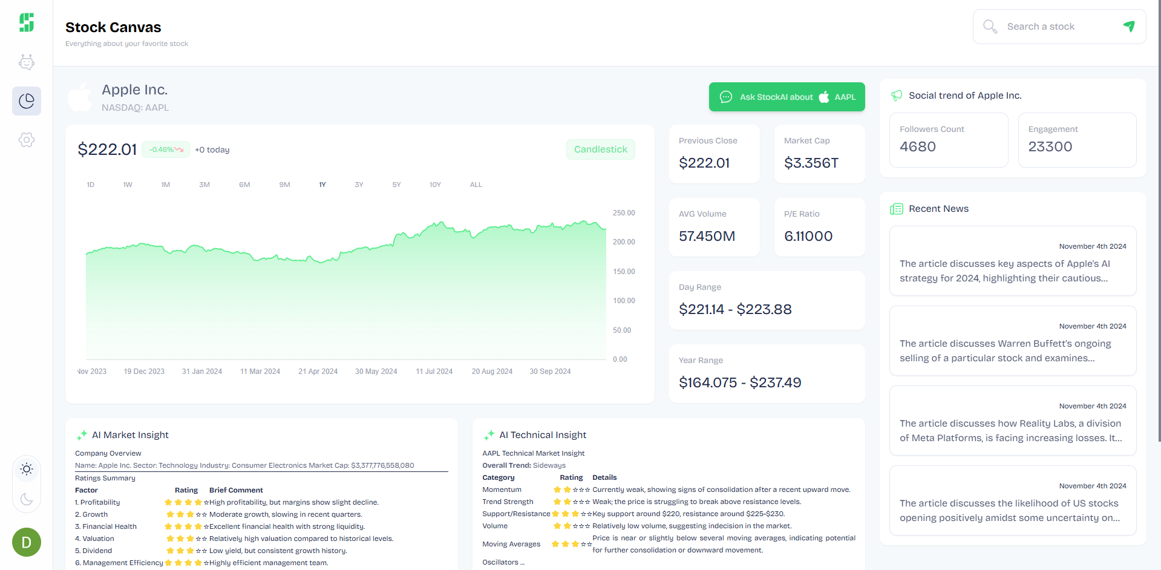This screenshot has width=1161, height=570.
Task: Open the settings gear in sidebar
Action: [x=27, y=140]
